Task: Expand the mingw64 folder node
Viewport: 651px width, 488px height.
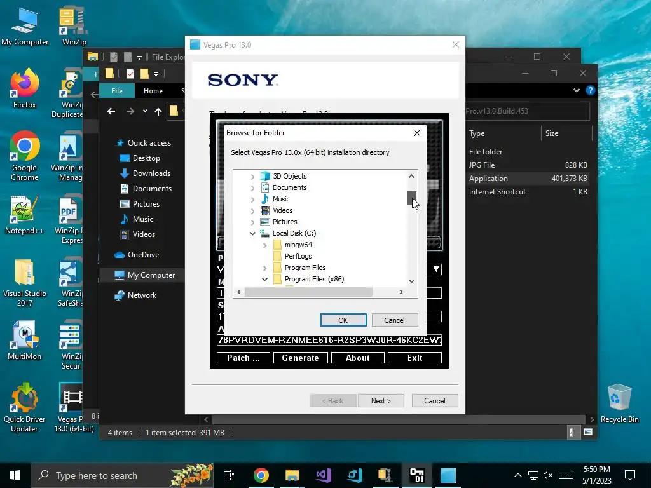Action: point(265,245)
